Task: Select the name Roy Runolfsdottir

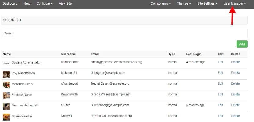Action: [x=23, y=73]
